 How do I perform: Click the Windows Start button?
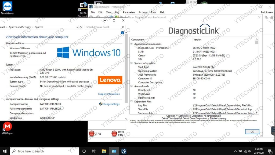[5, 151]
